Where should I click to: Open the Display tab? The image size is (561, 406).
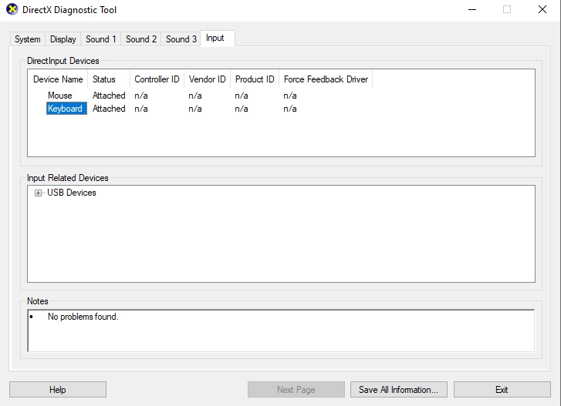coord(63,39)
